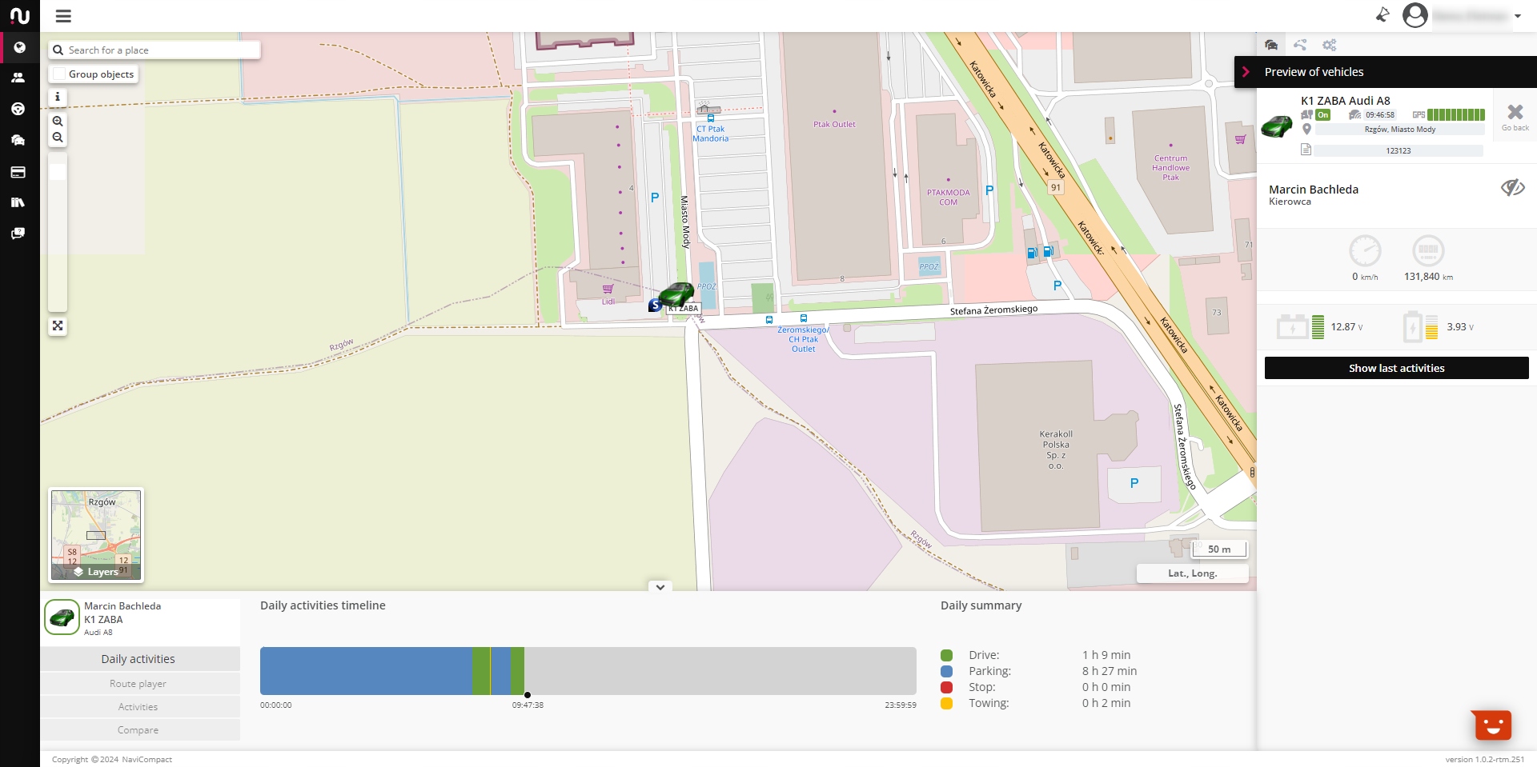
Task: Open the users group section in sidebar
Action: [x=18, y=78]
